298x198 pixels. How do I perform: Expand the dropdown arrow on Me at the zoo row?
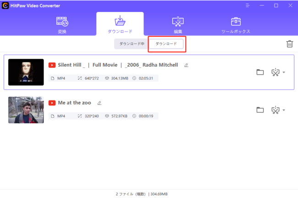(x=284, y=110)
